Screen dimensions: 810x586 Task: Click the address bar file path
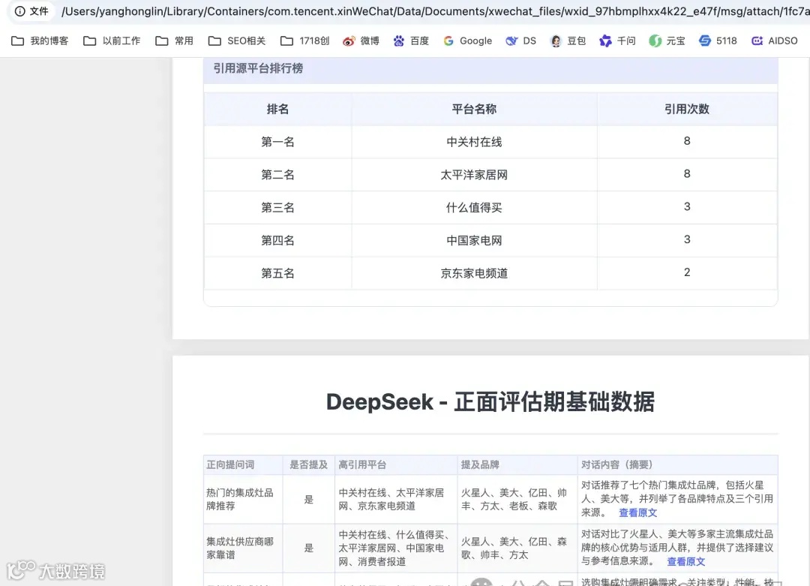[436, 11]
